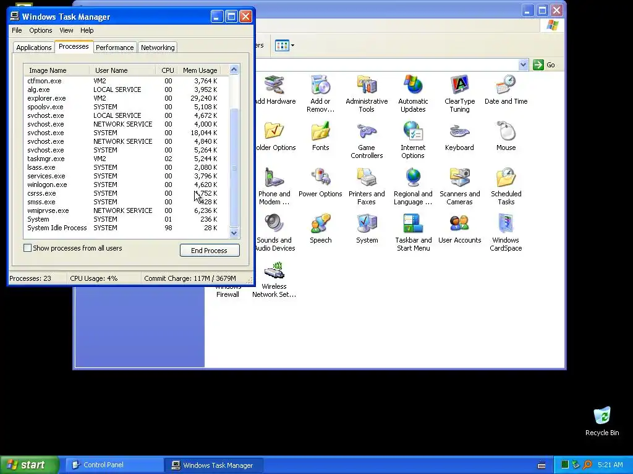Select lsass.exe process row
The height and width of the screenshot is (474, 633).
tap(126, 167)
